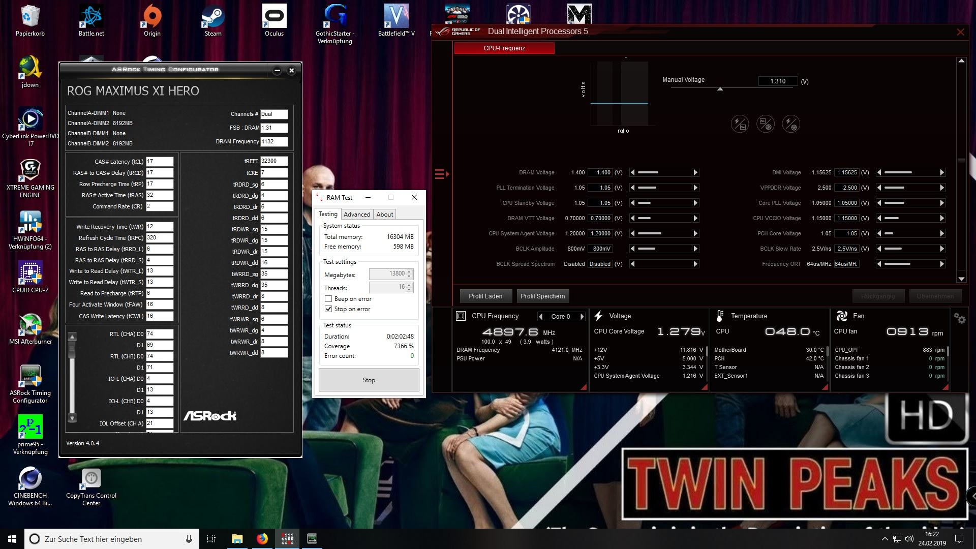Click the PCH Core Voltage slider bar
The width and height of the screenshot is (976, 549).
click(x=910, y=233)
